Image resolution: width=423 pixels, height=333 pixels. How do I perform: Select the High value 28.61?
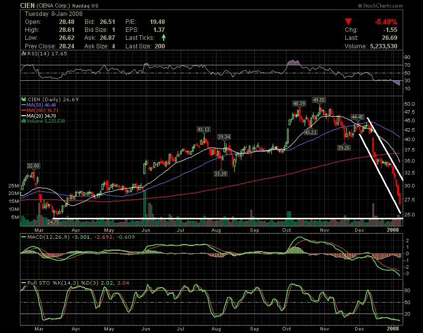pyautogui.click(x=67, y=30)
